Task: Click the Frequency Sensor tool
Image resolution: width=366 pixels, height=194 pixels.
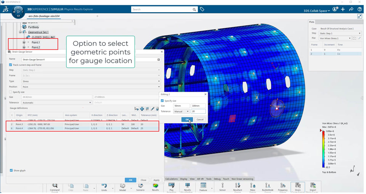Action: tap(283, 187)
